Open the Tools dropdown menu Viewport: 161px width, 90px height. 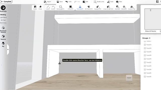click(110, 2)
